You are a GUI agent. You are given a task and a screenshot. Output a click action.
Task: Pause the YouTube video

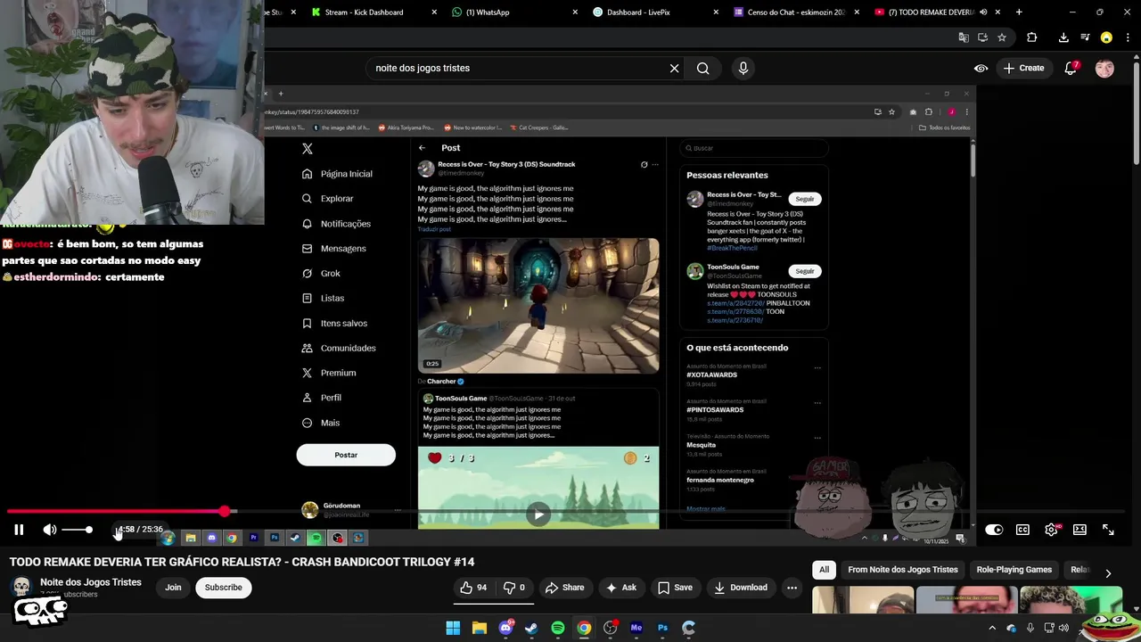[x=19, y=530]
